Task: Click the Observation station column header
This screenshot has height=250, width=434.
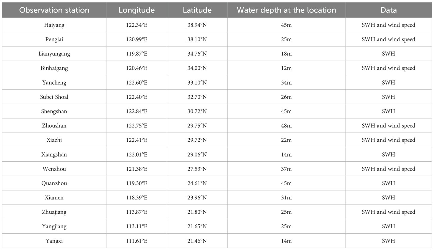Action: 54,10
